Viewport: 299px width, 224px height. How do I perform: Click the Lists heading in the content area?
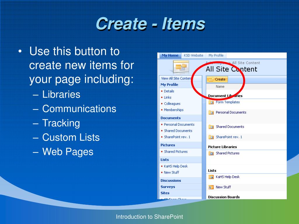(212, 170)
